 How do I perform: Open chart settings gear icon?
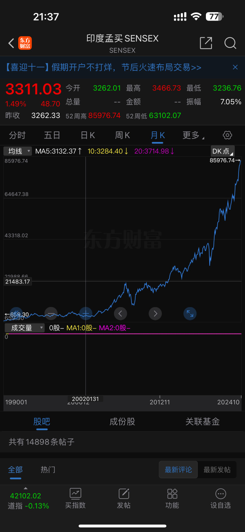228,135
